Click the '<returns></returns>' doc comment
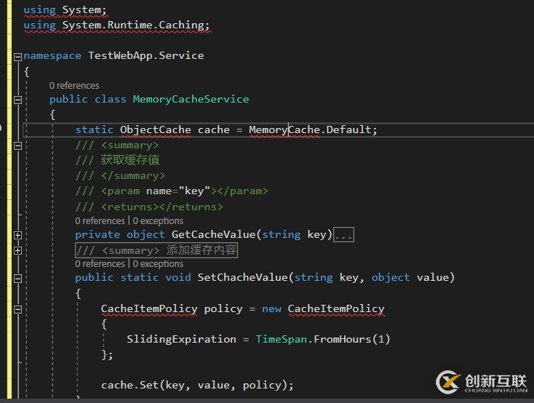534x403 pixels. point(162,207)
